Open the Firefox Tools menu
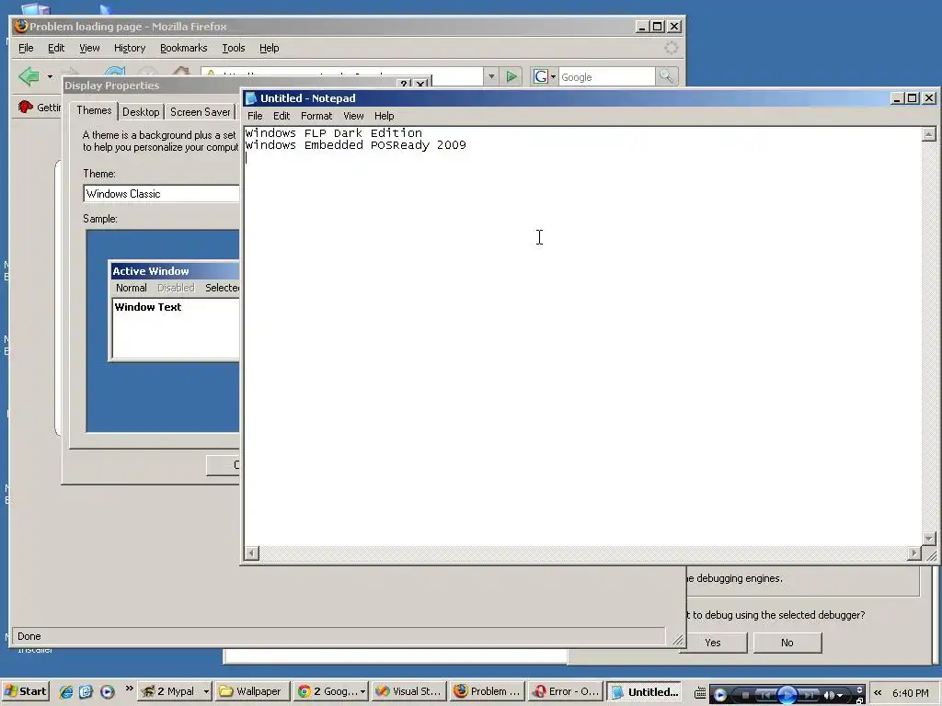942x706 pixels. pyautogui.click(x=233, y=48)
